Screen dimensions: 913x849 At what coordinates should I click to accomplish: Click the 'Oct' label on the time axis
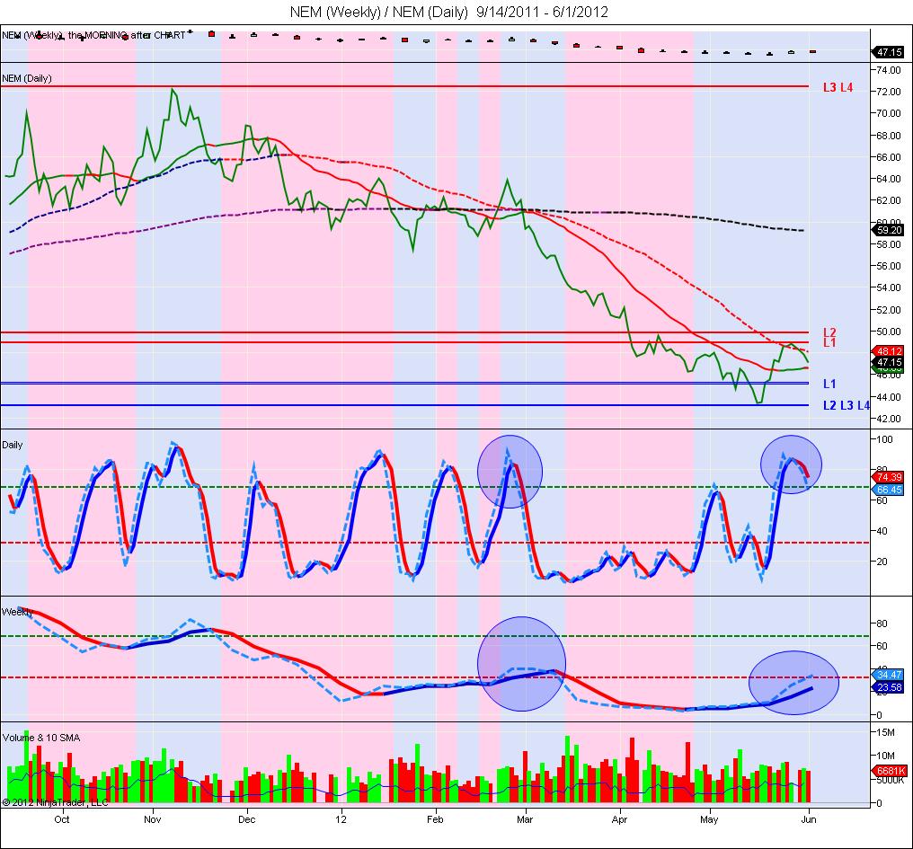point(62,819)
